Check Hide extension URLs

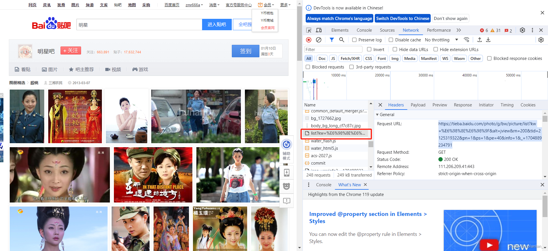[x=436, y=49]
